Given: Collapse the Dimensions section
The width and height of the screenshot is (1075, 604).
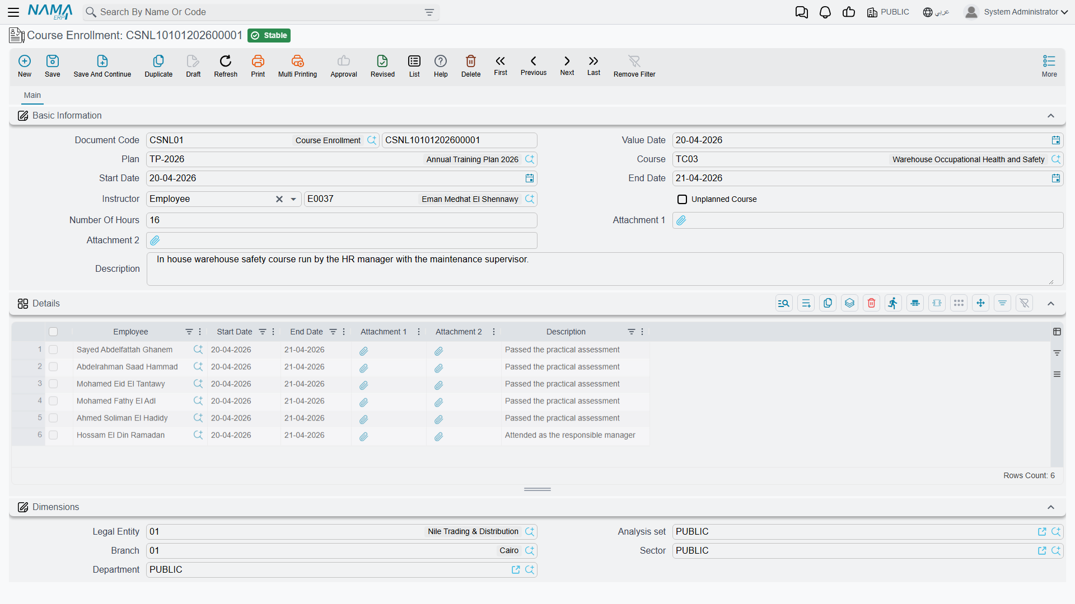Looking at the screenshot, I should click(x=1051, y=507).
